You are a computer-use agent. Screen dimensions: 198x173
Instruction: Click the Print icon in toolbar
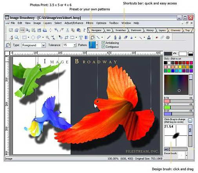point(45,30)
